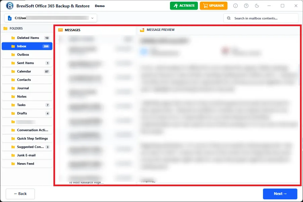Image resolution: width=303 pixels, height=202 pixels.
Task: Click the MESSAGE PREVIEW panel heading
Action: (161, 30)
